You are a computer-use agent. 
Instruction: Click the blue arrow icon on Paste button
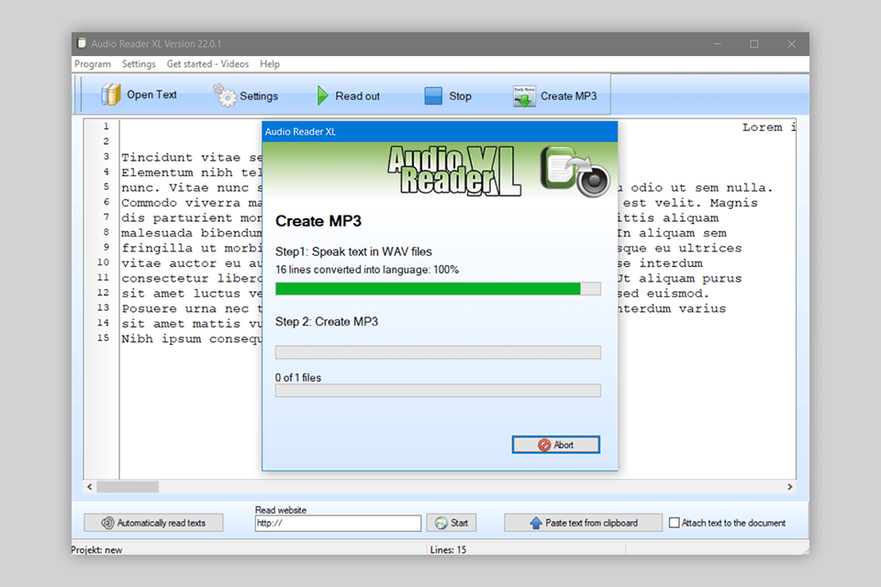(x=536, y=523)
